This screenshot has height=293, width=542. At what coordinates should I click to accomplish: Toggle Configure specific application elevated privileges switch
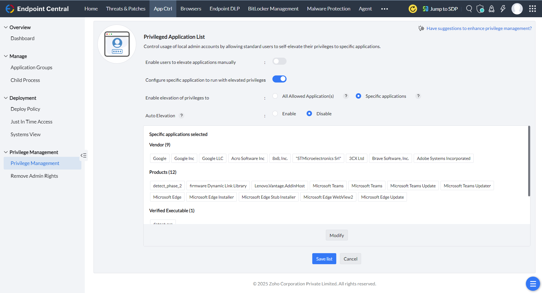point(279,79)
